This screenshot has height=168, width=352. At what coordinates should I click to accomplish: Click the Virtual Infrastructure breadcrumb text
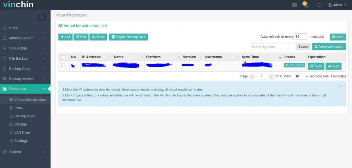pos(71,15)
